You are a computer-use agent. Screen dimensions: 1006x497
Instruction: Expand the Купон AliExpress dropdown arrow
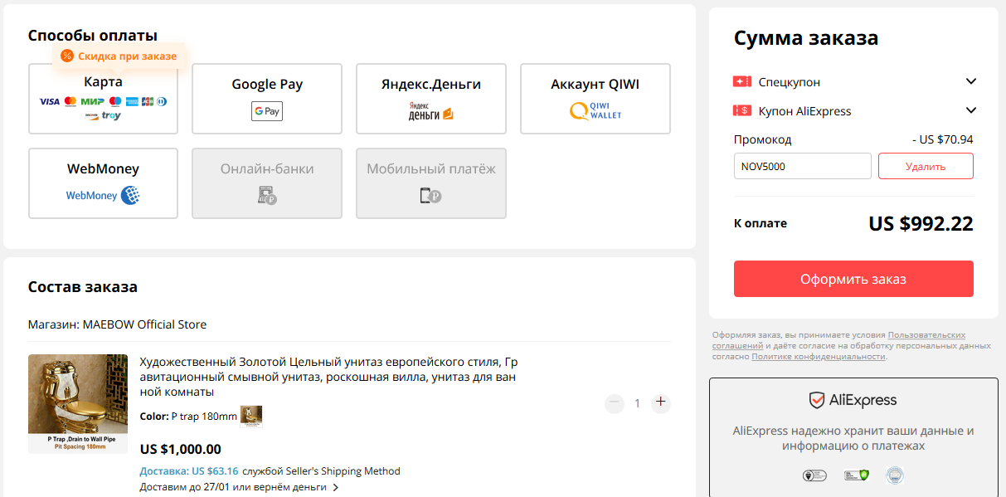pyautogui.click(x=971, y=110)
